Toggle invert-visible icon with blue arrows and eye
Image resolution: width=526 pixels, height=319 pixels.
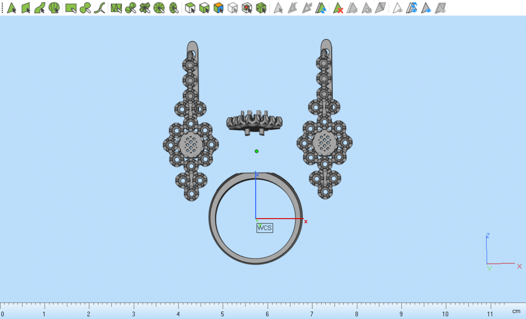(411, 7)
